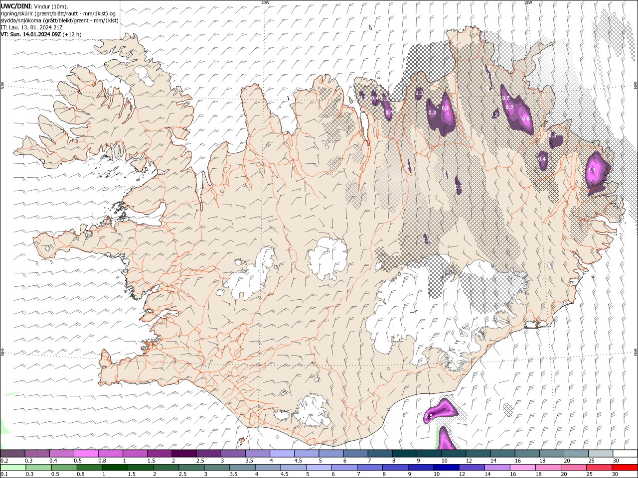Viewport: 638px width, 478px height.
Task: Select the Hofsjökull glacier in central Iceland
Action: [327, 259]
